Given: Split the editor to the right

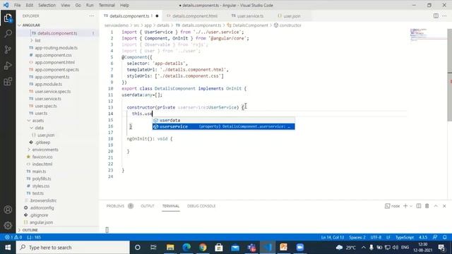Looking at the screenshot, I should coord(436,16).
